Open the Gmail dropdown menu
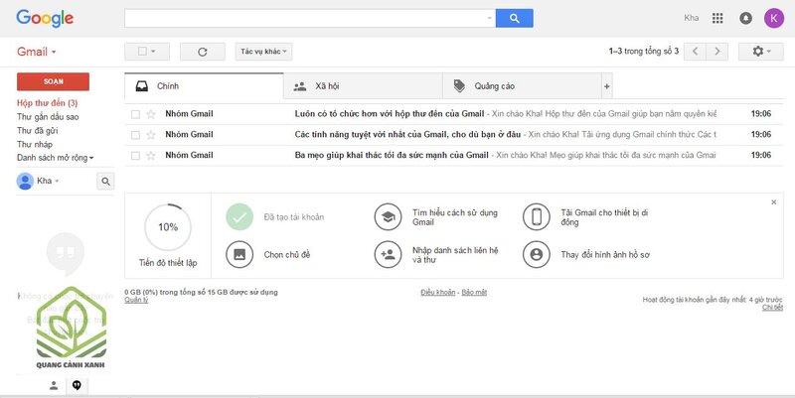 [37, 52]
